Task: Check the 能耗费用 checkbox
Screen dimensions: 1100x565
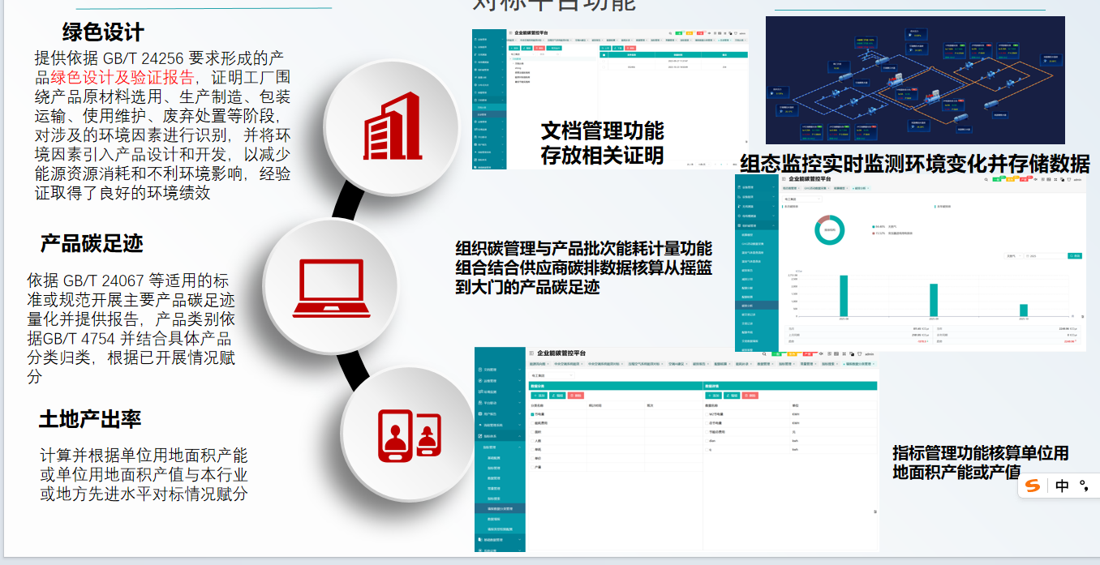Action: (532, 423)
